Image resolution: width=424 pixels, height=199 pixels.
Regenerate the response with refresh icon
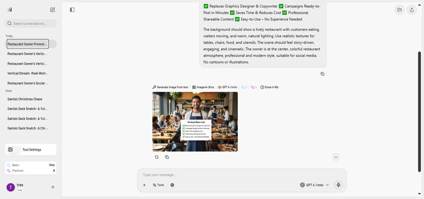[157, 157]
